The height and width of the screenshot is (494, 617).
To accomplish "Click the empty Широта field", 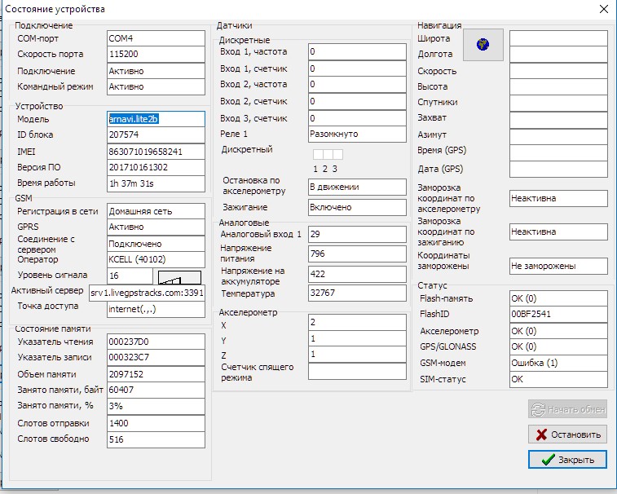I will 558,38.
